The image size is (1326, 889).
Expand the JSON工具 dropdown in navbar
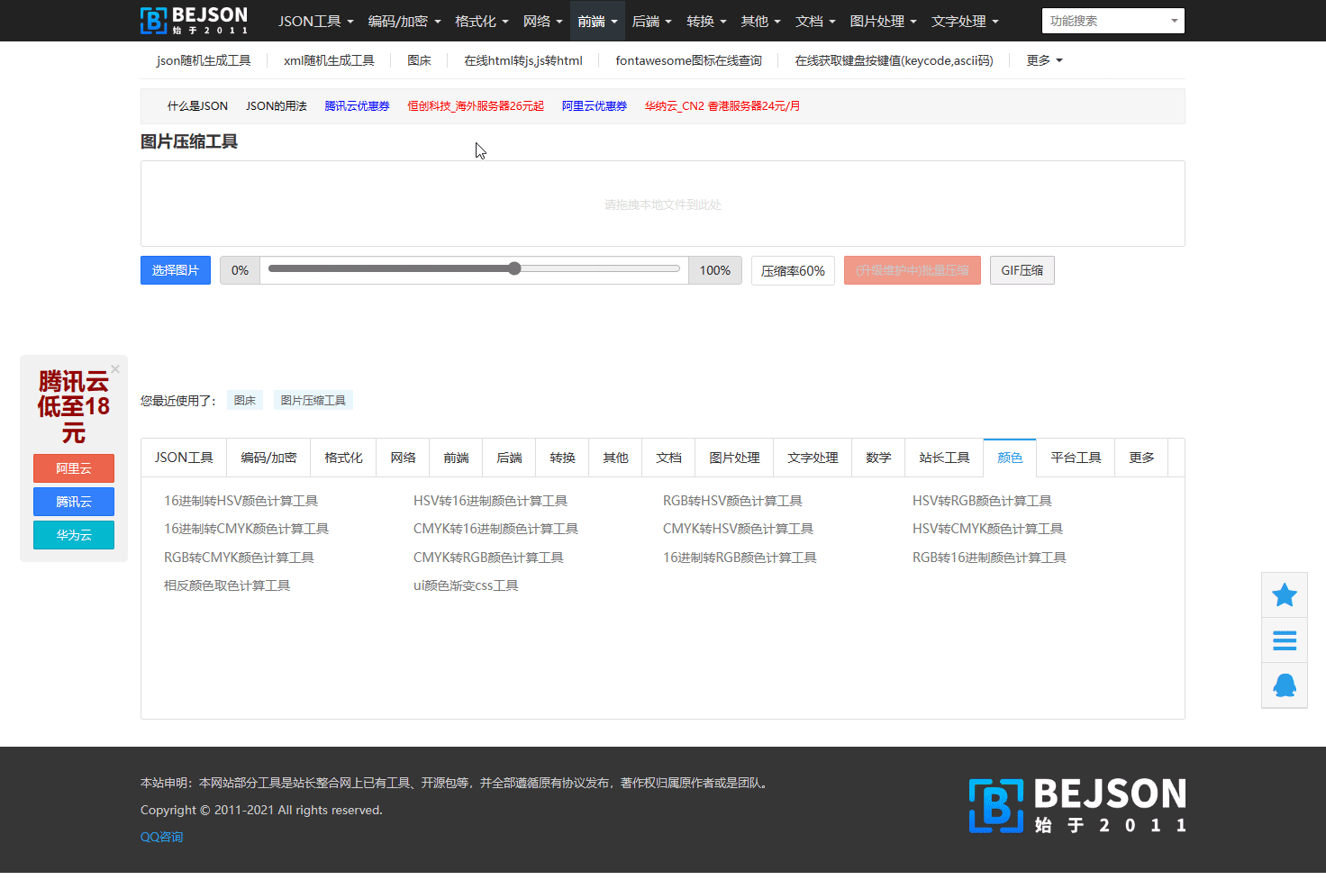click(315, 21)
